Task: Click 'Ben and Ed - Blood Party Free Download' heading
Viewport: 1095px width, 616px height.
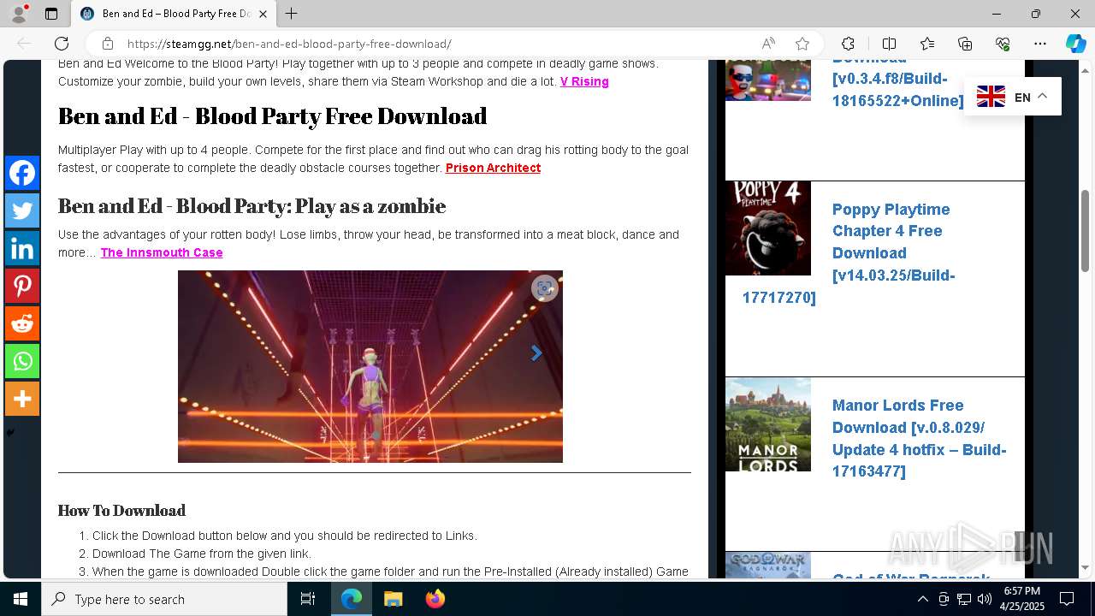Action: (x=272, y=115)
